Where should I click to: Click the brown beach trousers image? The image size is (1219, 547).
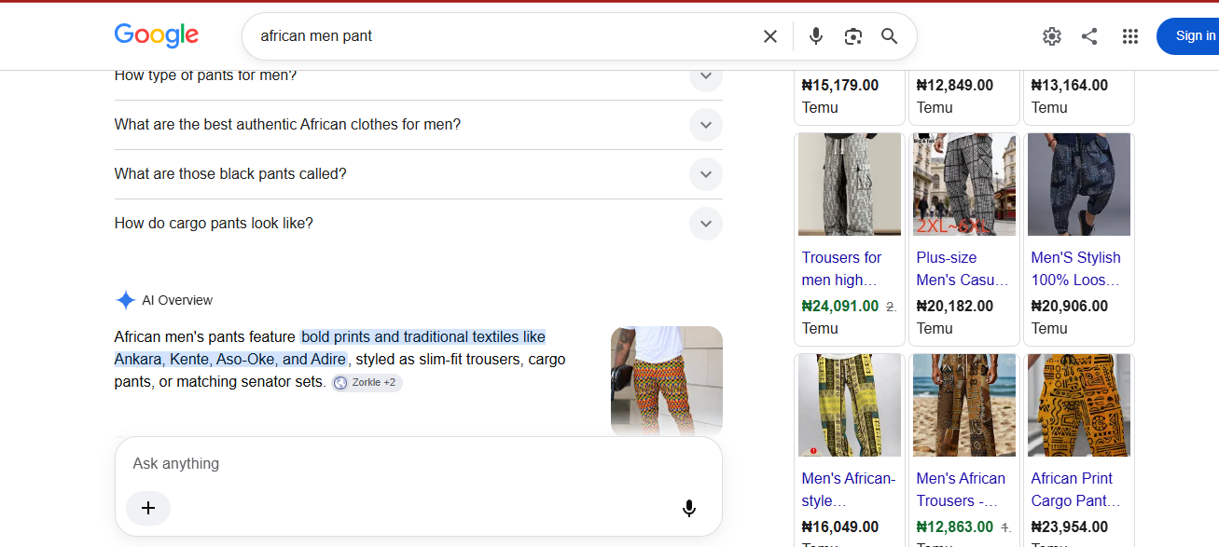[964, 405]
